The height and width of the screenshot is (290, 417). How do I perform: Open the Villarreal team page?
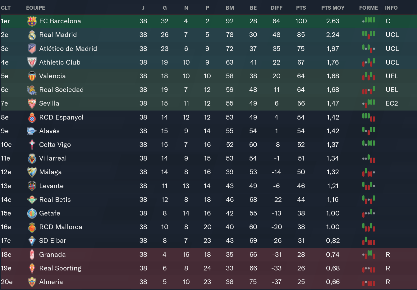tap(53, 158)
